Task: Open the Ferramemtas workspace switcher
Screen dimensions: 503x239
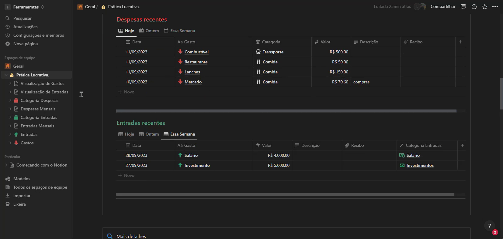Action: coord(25,7)
